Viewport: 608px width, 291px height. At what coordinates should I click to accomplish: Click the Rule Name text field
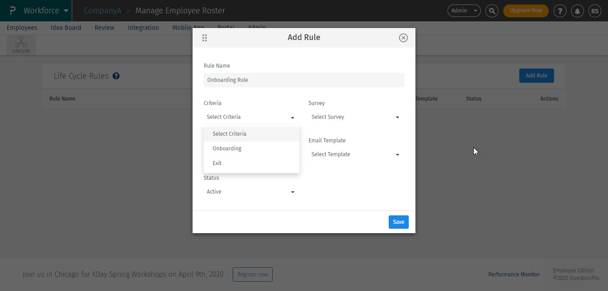coord(304,80)
